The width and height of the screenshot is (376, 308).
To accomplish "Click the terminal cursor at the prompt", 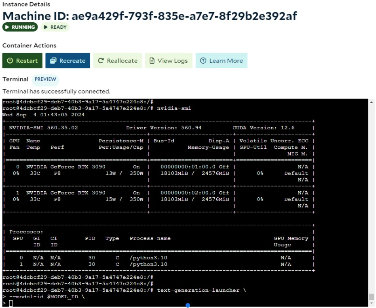I will point(11,304).
